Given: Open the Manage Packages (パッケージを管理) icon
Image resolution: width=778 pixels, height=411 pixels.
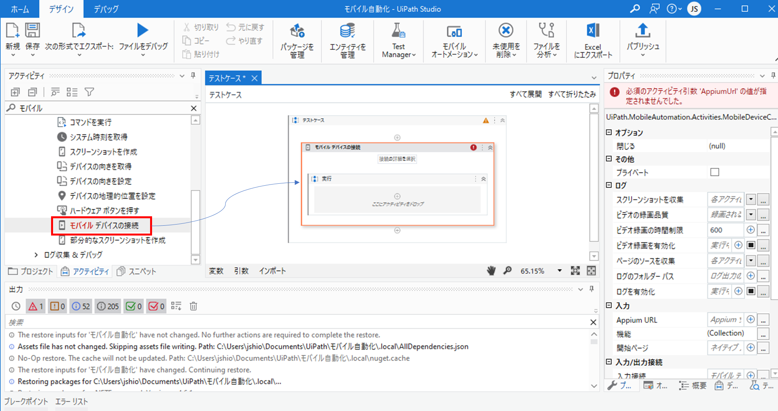Looking at the screenshot, I should (x=297, y=31).
